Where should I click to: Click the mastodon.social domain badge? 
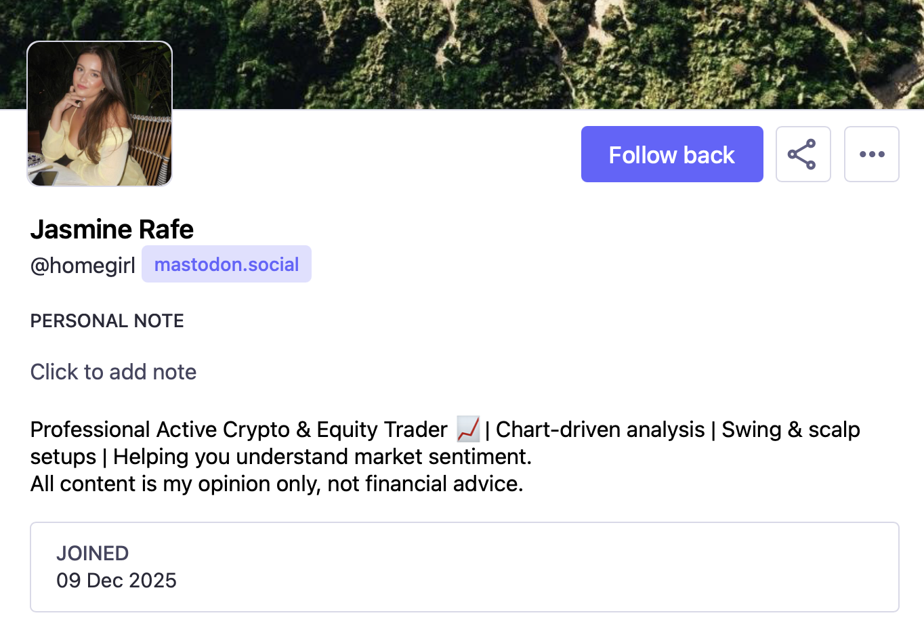point(226,264)
